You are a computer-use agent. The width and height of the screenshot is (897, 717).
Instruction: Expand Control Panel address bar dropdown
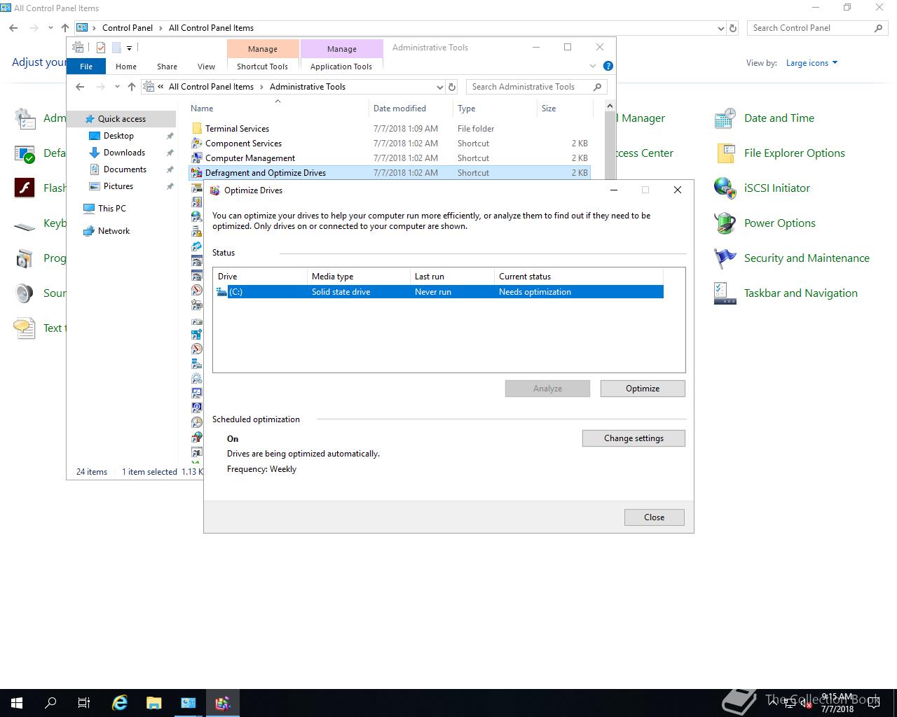pos(721,28)
